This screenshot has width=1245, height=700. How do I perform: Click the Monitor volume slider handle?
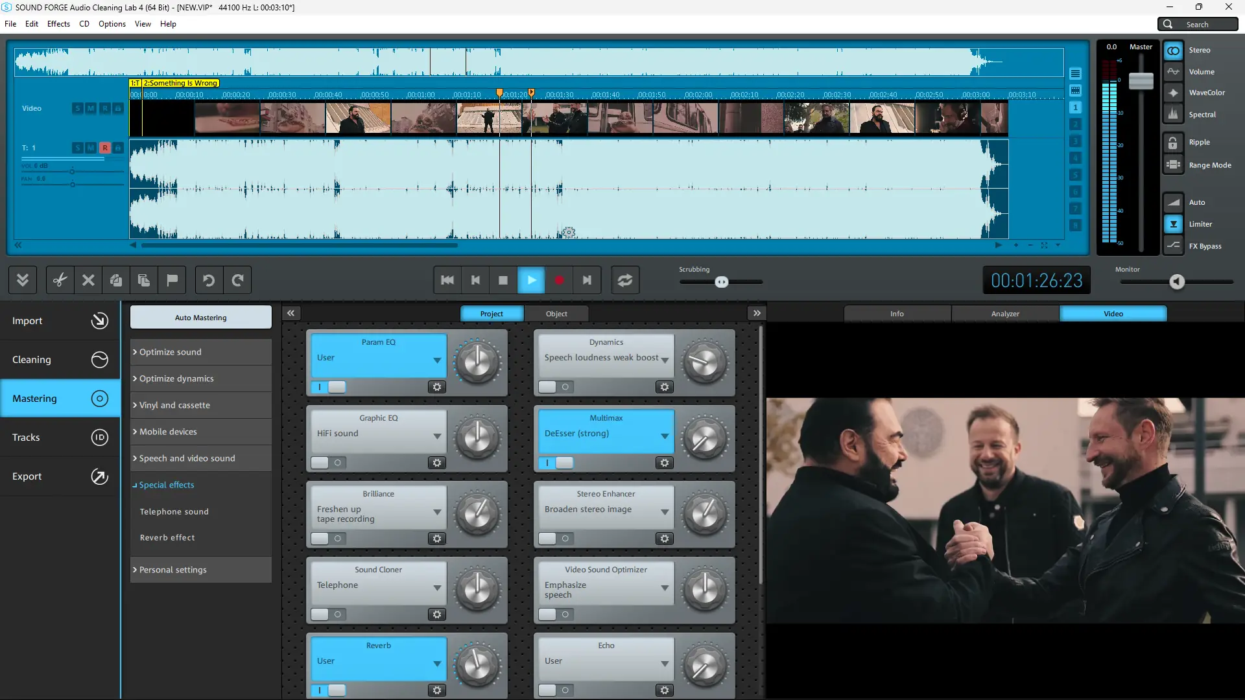(1177, 281)
